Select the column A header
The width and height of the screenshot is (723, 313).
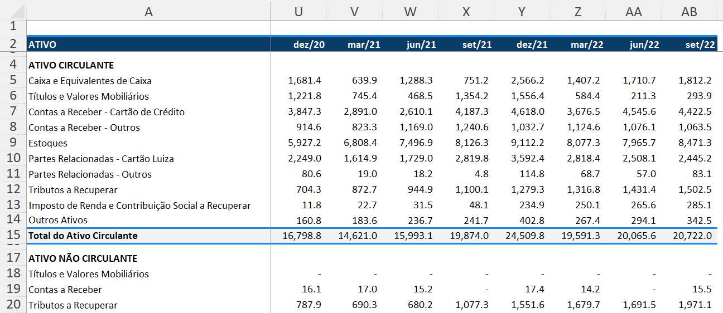tap(148, 12)
